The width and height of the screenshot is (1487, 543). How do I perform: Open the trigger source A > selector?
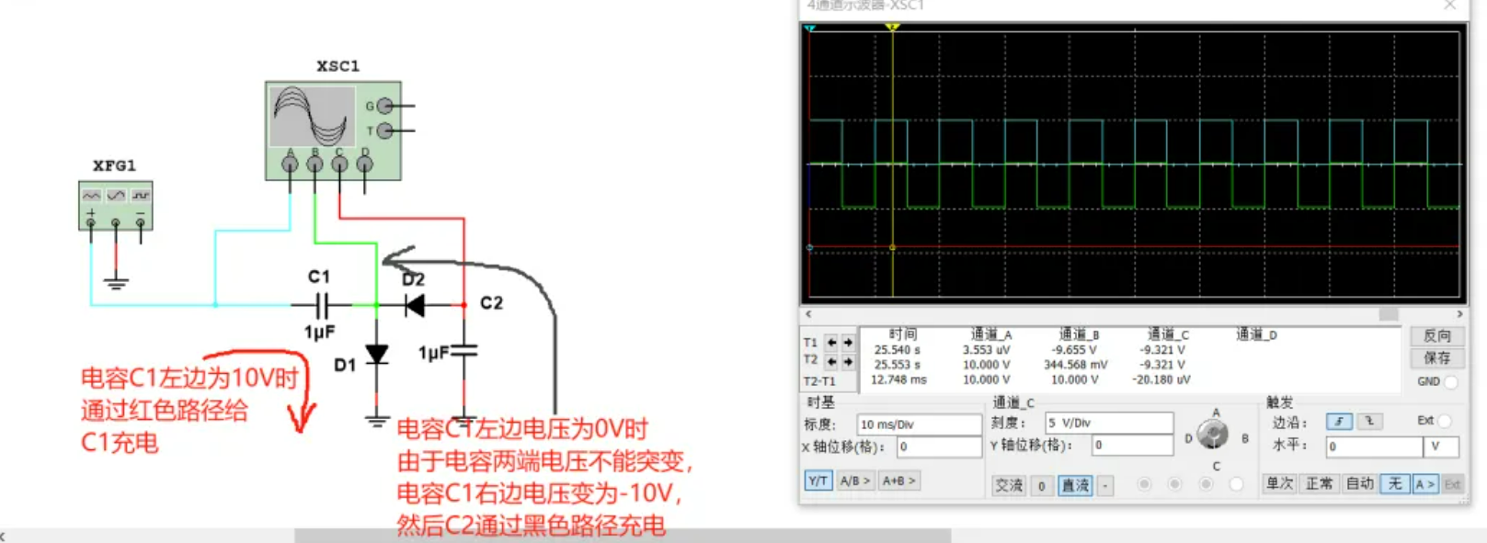coord(1424,484)
